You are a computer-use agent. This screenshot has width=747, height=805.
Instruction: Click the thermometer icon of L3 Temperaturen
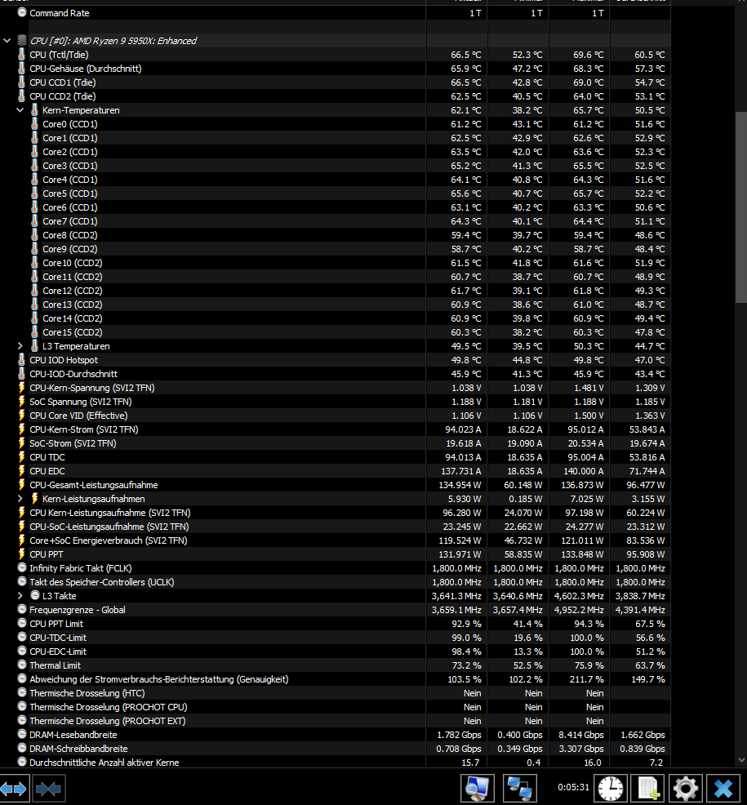click(34, 346)
